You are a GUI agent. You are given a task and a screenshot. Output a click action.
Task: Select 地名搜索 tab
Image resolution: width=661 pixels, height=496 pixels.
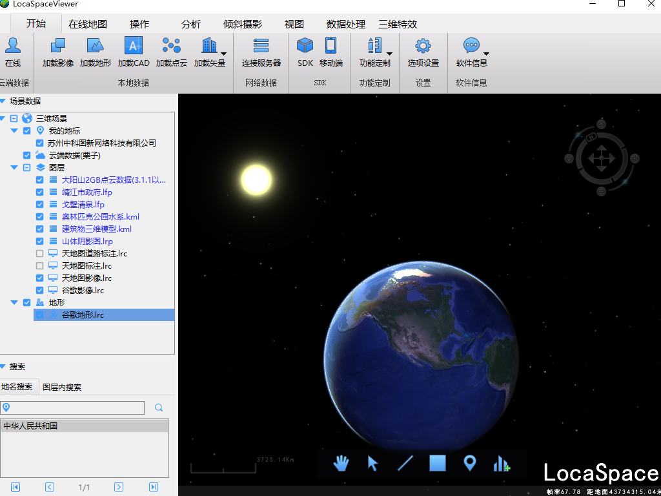coord(17,387)
